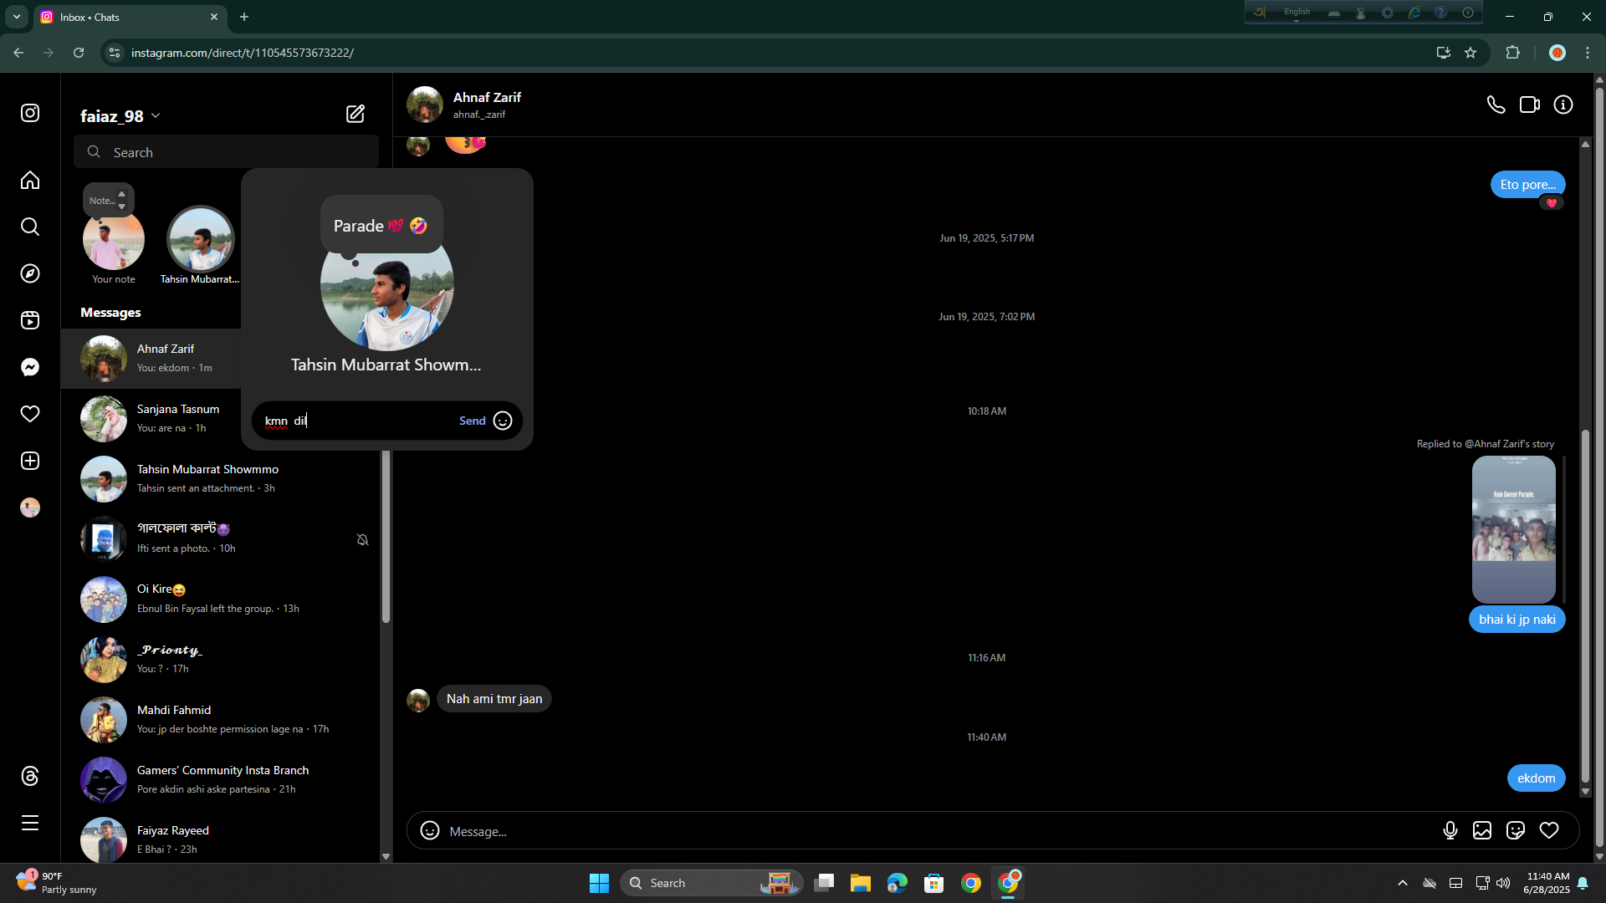This screenshot has height=903, width=1606.
Task: Start a new message with compose icon
Action: 355,114
